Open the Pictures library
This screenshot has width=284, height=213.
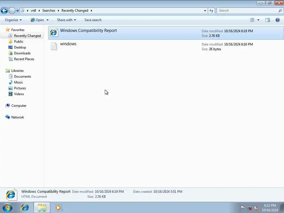[20, 88]
